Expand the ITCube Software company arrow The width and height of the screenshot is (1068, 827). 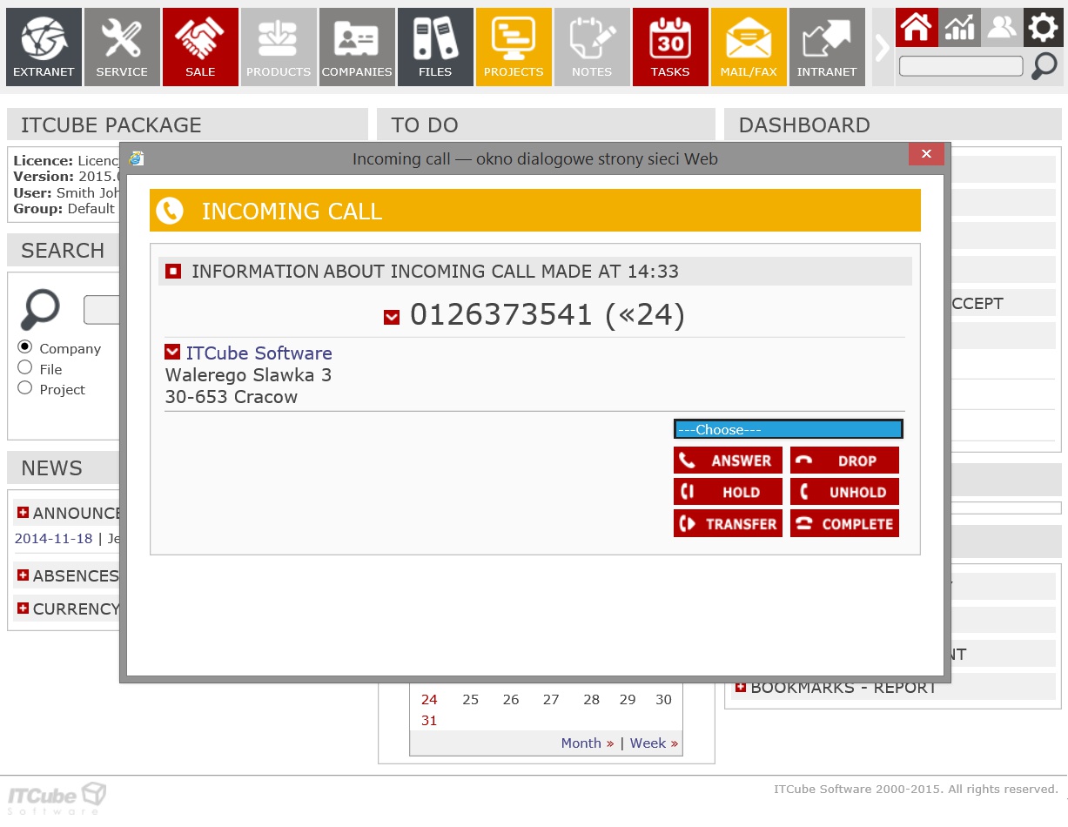172,352
